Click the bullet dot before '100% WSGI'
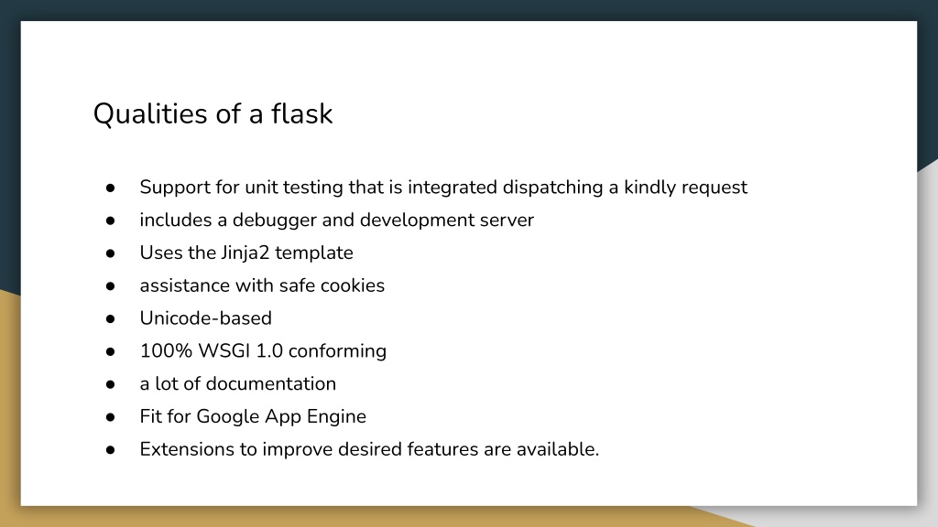938x527 pixels. [x=110, y=352]
